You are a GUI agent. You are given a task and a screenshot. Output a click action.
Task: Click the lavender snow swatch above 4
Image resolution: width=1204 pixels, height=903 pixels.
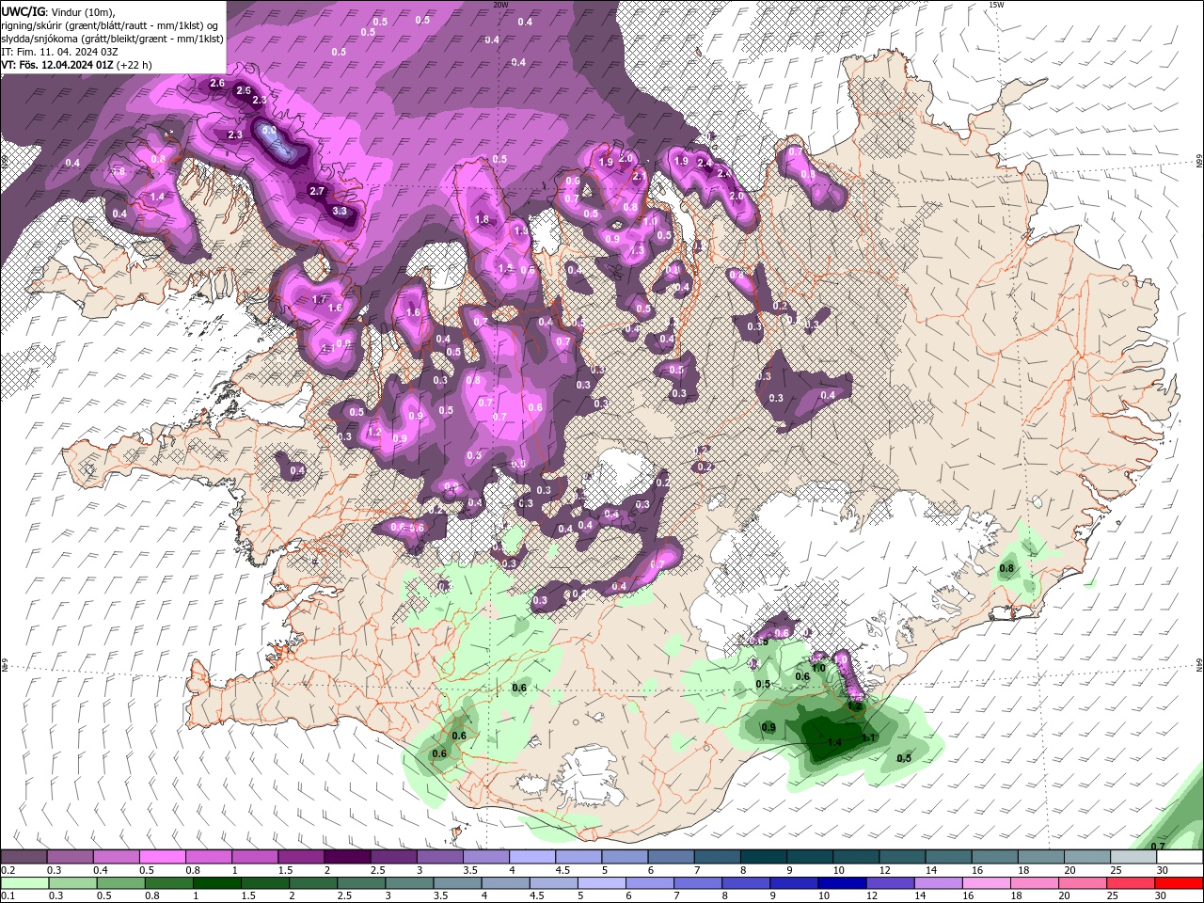click(531, 857)
